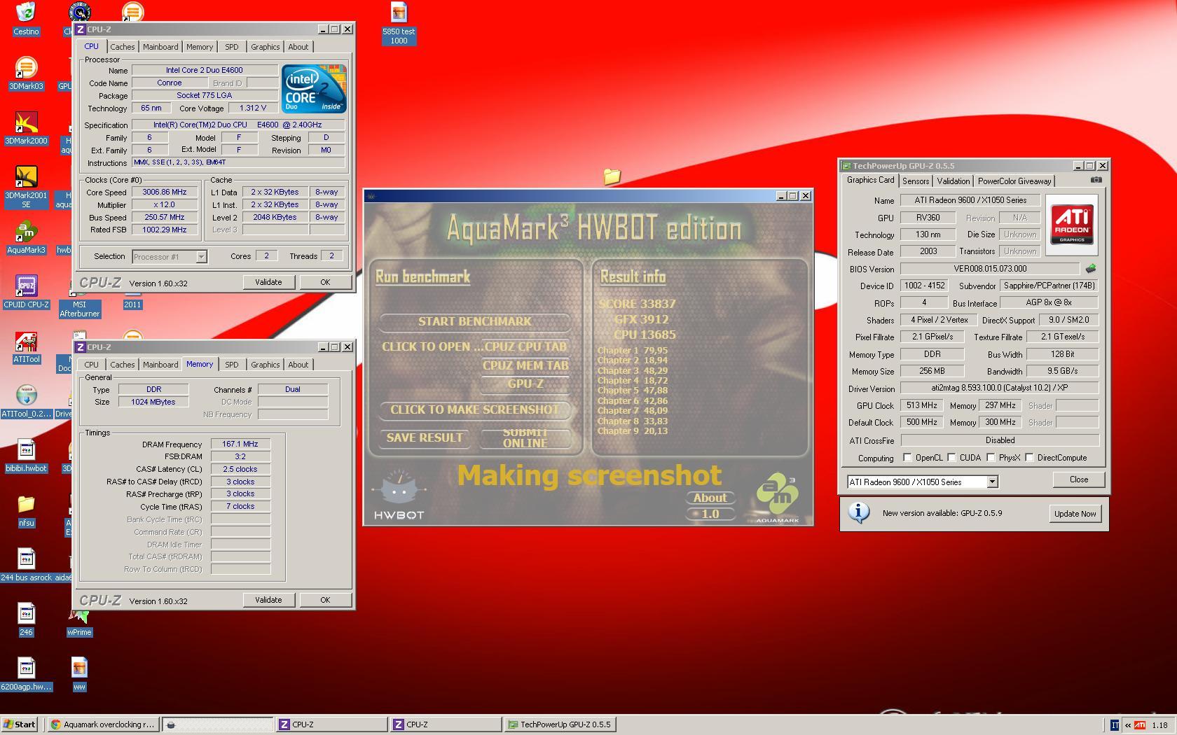Open the 6200agp.hw file icon

[x=26, y=668]
